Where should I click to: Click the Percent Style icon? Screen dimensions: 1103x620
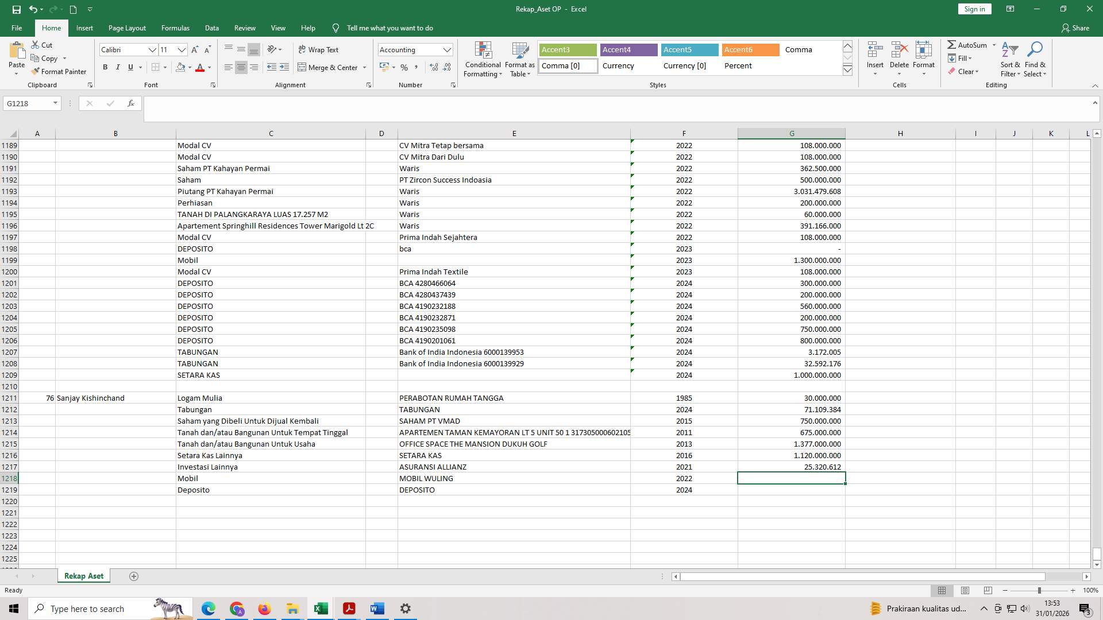pos(404,67)
